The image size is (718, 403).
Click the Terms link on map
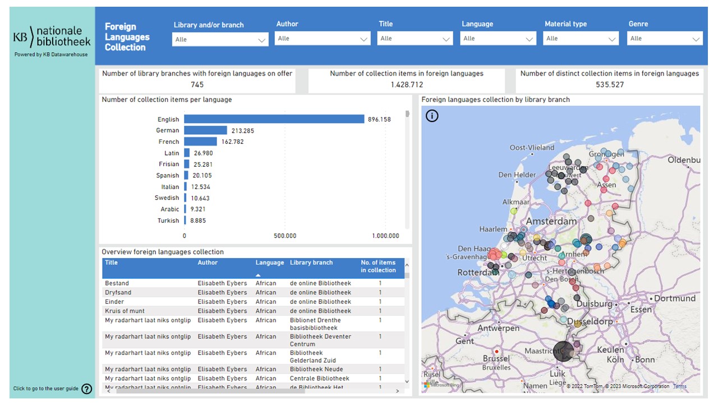[x=679, y=386]
